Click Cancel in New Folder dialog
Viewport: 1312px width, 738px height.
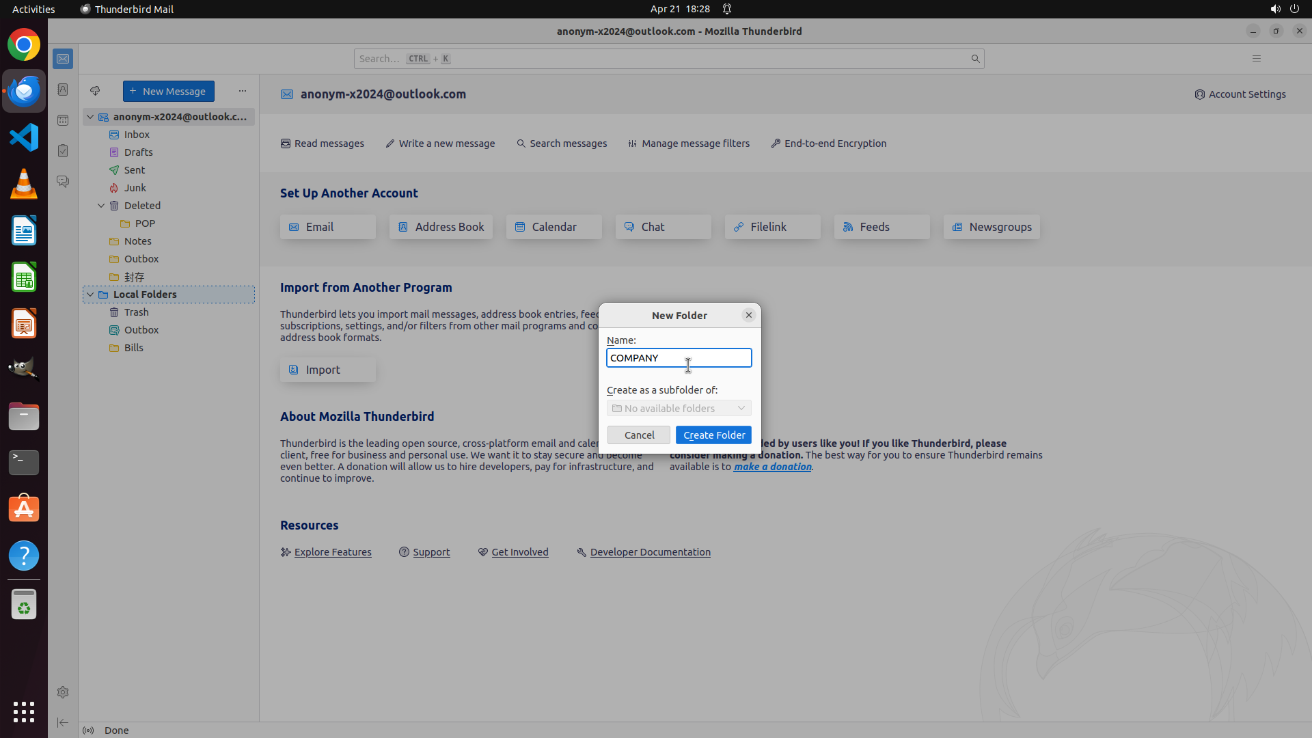pos(639,435)
